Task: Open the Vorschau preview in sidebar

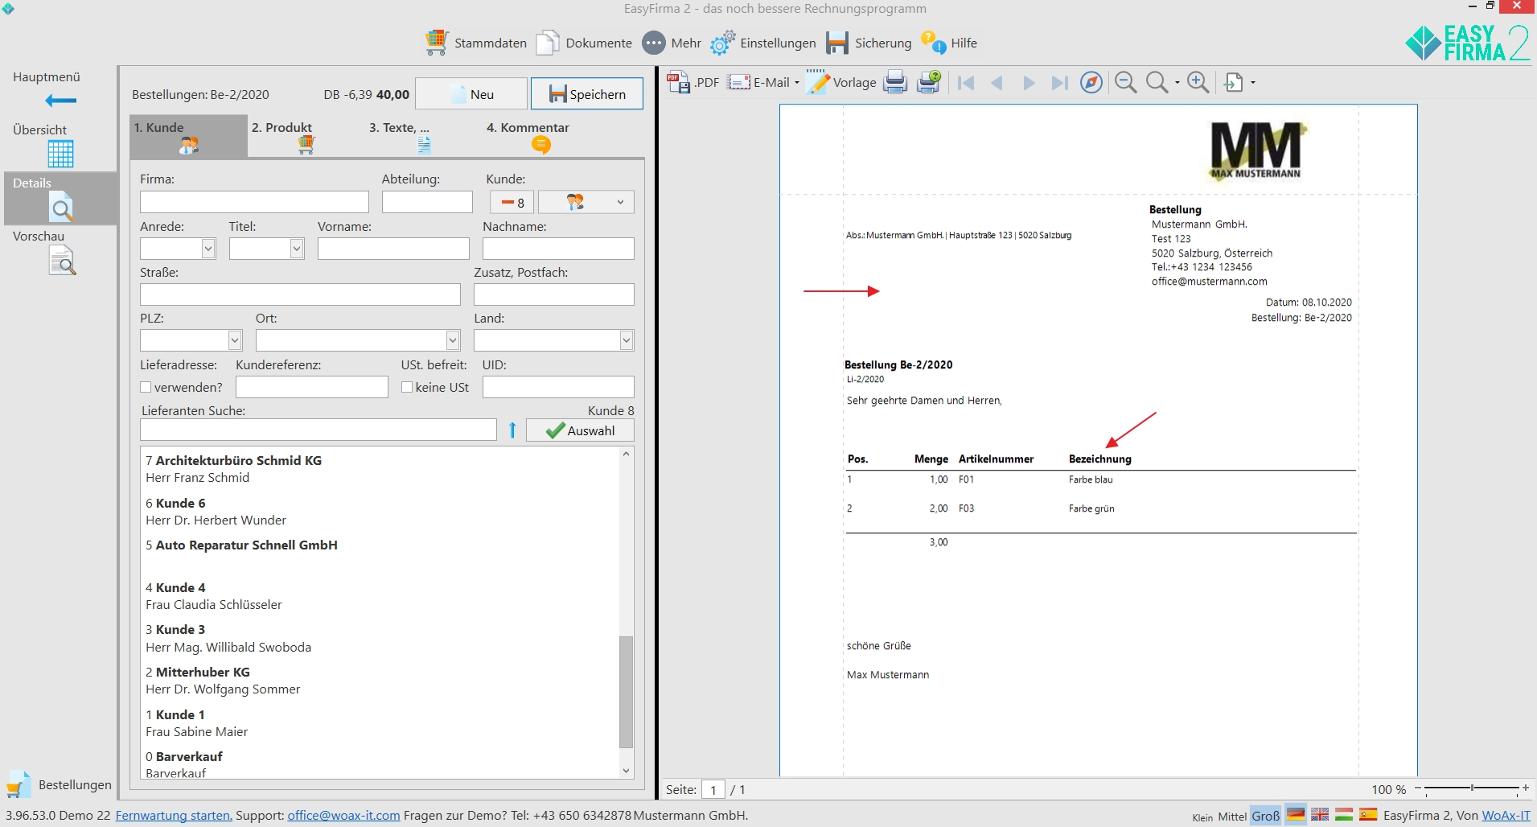Action: [x=62, y=261]
